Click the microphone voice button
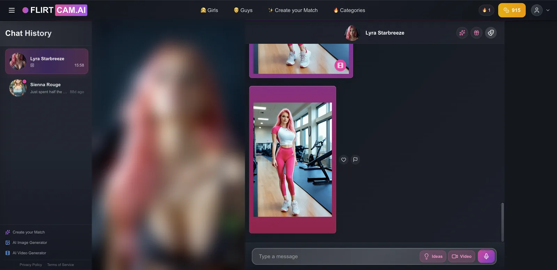557x270 pixels. click(x=486, y=256)
